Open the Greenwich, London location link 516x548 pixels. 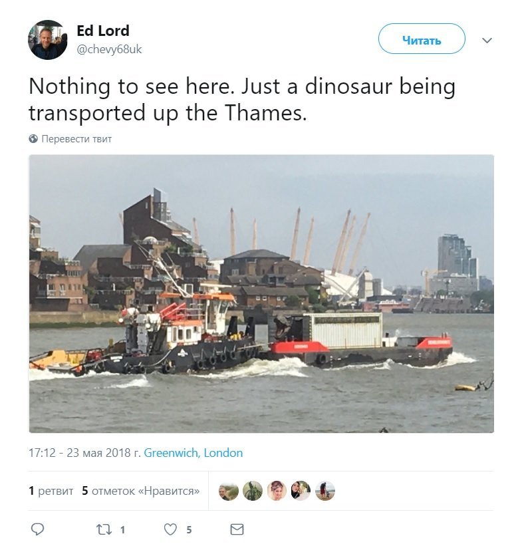tap(193, 453)
